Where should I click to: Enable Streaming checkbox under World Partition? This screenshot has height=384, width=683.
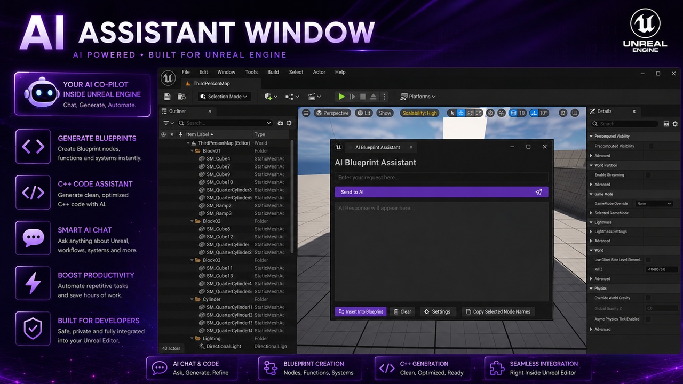pyautogui.click(x=648, y=175)
